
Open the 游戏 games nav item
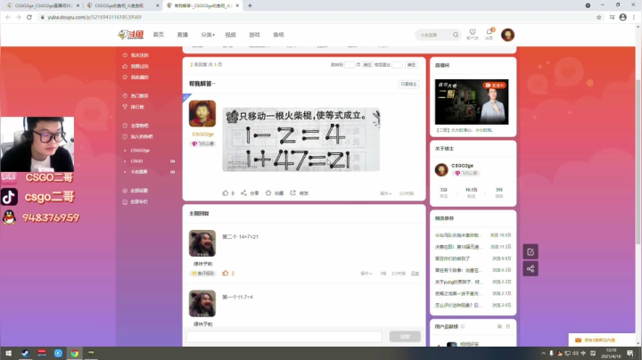point(254,35)
